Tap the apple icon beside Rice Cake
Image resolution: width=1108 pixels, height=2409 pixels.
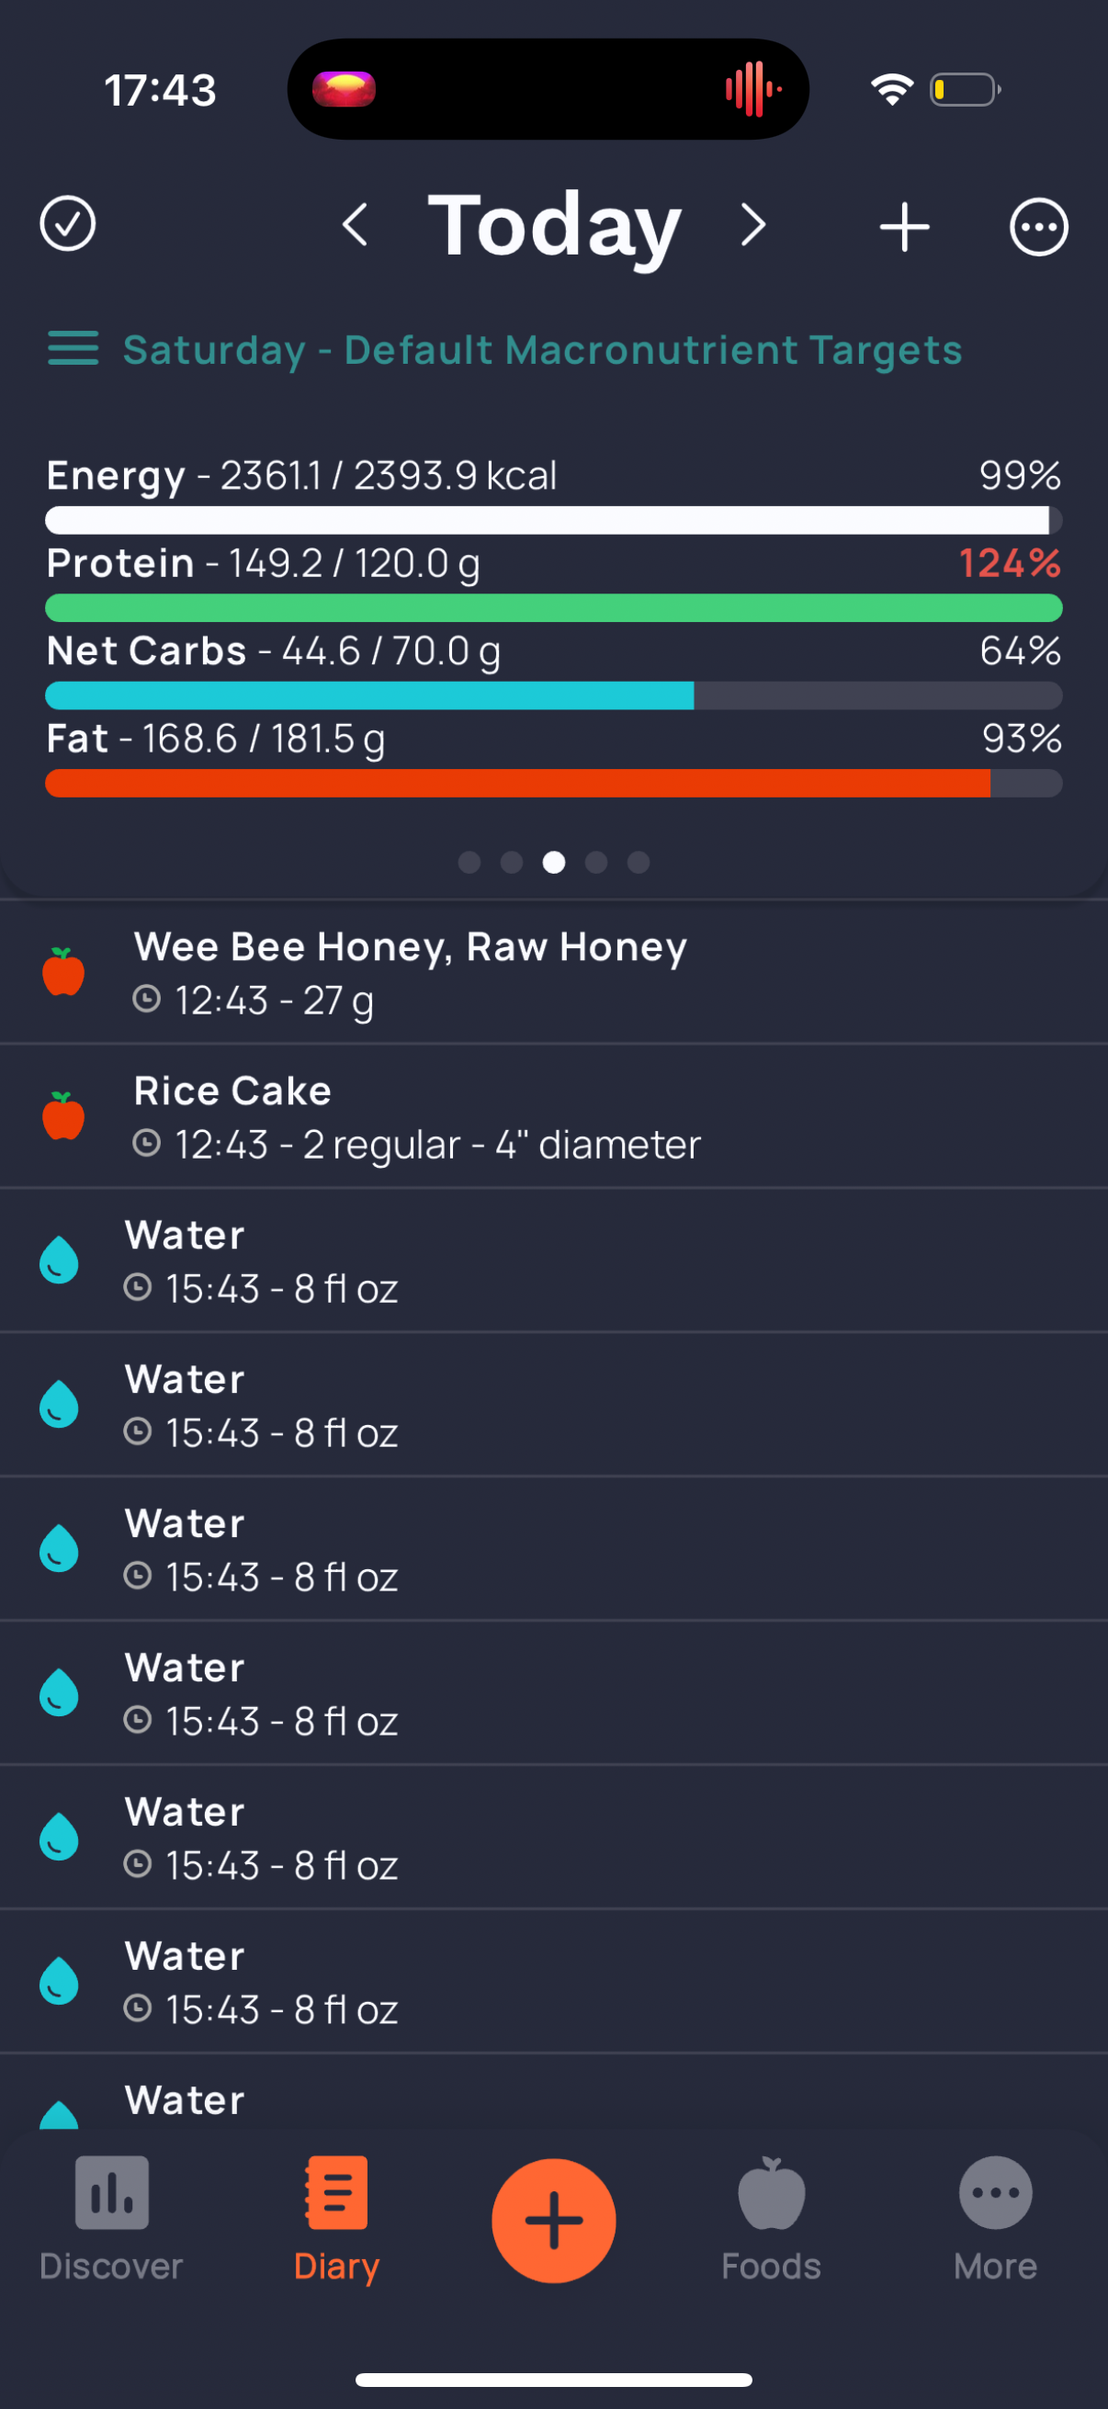pyautogui.click(x=63, y=1115)
